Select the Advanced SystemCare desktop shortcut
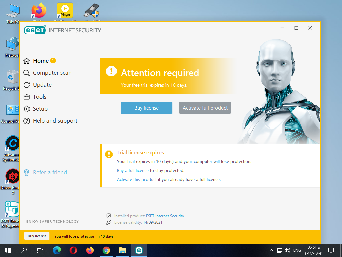 [x=11, y=149]
